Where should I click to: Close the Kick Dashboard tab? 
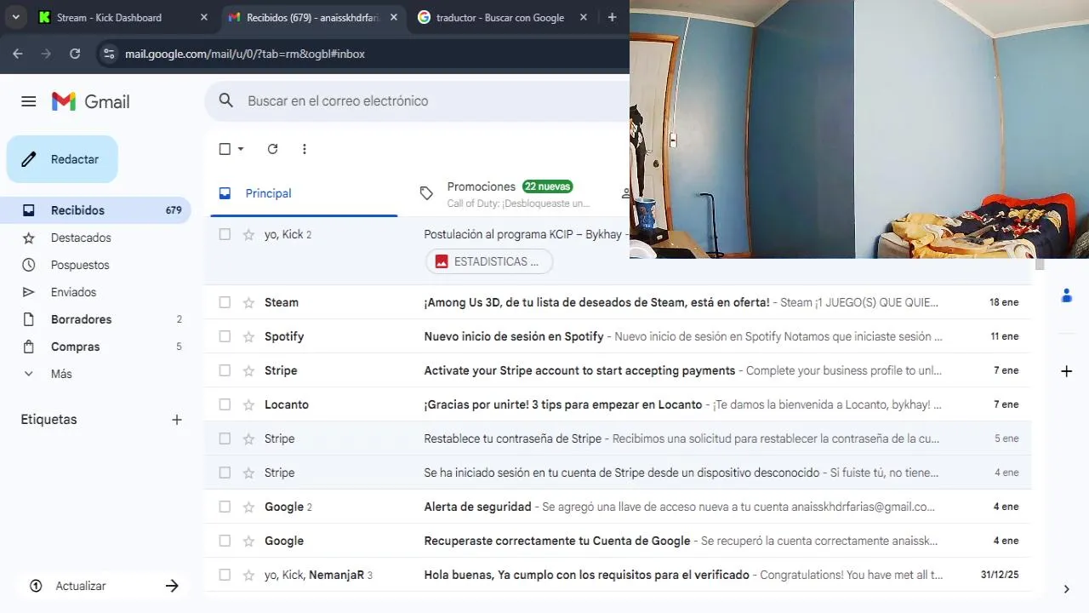203,17
